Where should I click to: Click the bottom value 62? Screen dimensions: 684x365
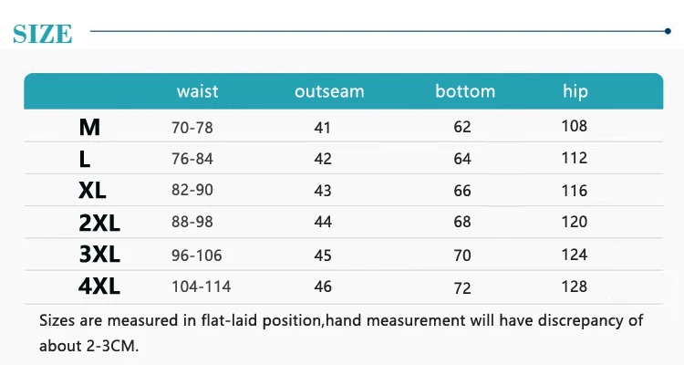[x=462, y=128]
